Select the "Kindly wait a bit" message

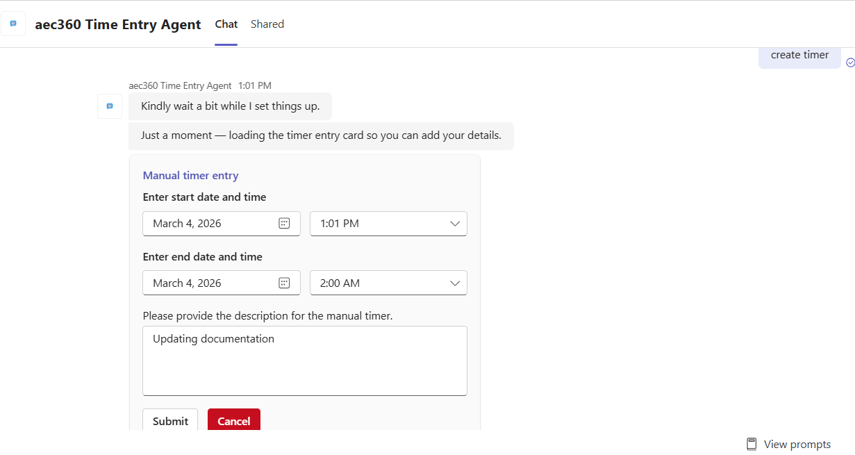click(230, 106)
